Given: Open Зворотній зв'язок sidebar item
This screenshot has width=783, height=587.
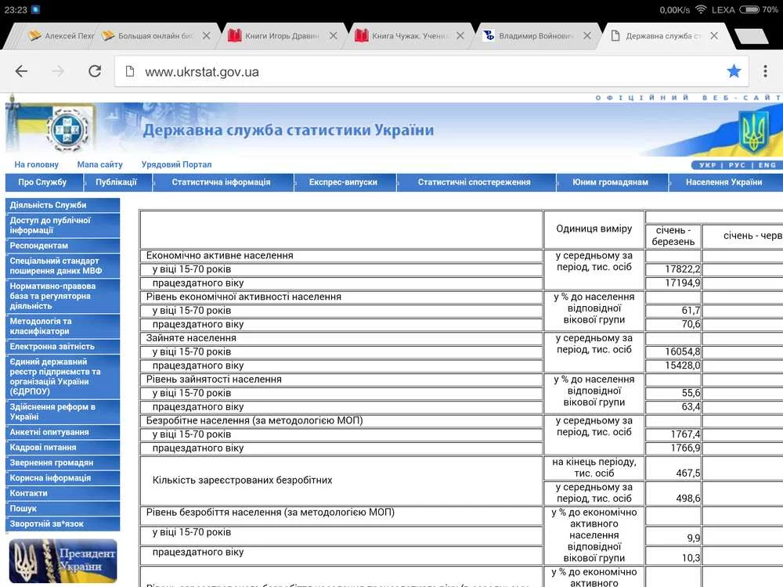Looking at the screenshot, I should pos(63,524).
